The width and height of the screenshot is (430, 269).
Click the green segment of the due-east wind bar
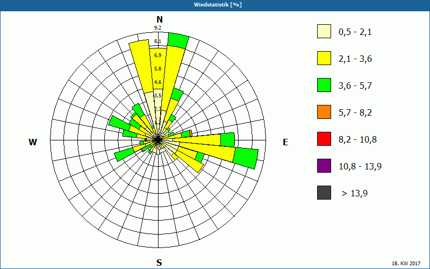coord(227,140)
